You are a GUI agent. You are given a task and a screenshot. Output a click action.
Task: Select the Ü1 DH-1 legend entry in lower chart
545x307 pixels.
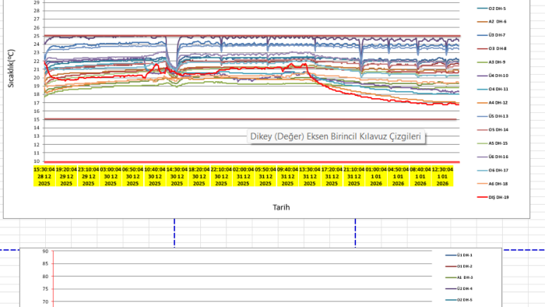click(459, 256)
